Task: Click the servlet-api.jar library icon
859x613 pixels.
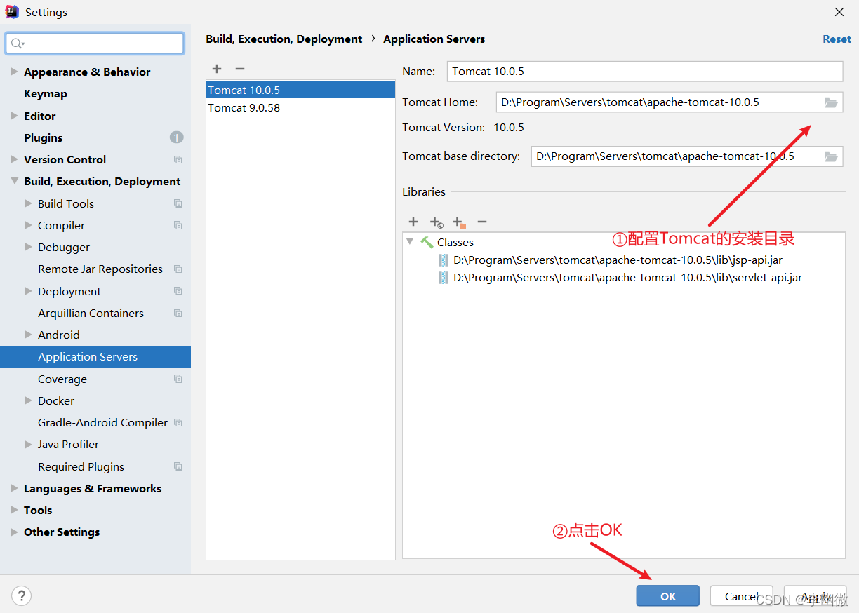Action: pyautogui.click(x=444, y=278)
